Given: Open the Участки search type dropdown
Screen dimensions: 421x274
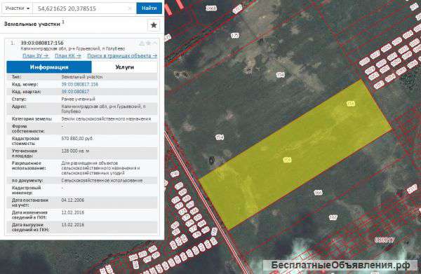Looking at the screenshot, I should pyautogui.click(x=18, y=8).
